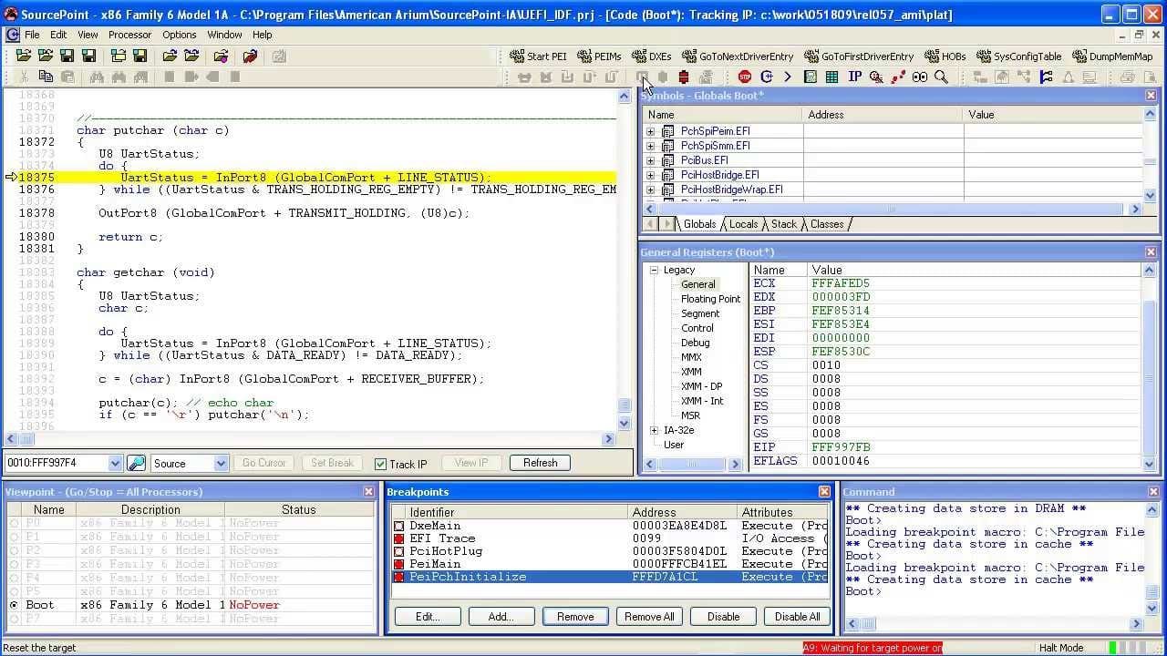Click the Disable breakpoint button
The height and width of the screenshot is (656, 1167).
point(723,617)
